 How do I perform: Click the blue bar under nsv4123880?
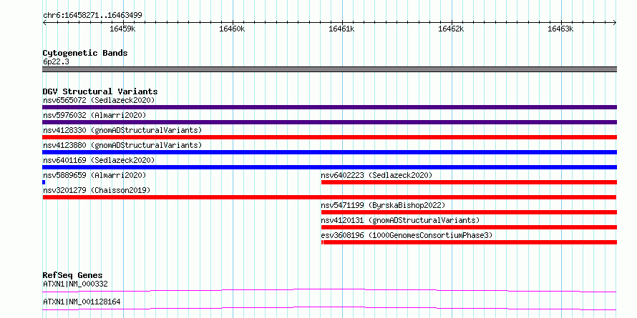[329, 152]
